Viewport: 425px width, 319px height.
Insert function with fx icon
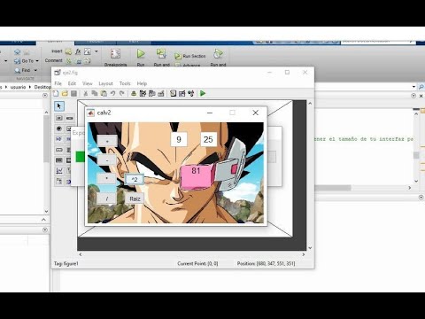coord(78,51)
